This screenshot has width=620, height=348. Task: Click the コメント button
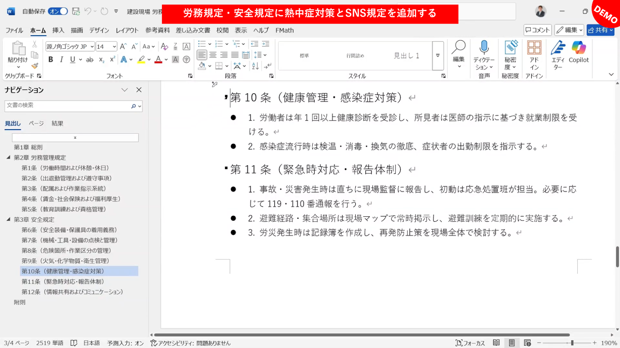click(x=537, y=30)
